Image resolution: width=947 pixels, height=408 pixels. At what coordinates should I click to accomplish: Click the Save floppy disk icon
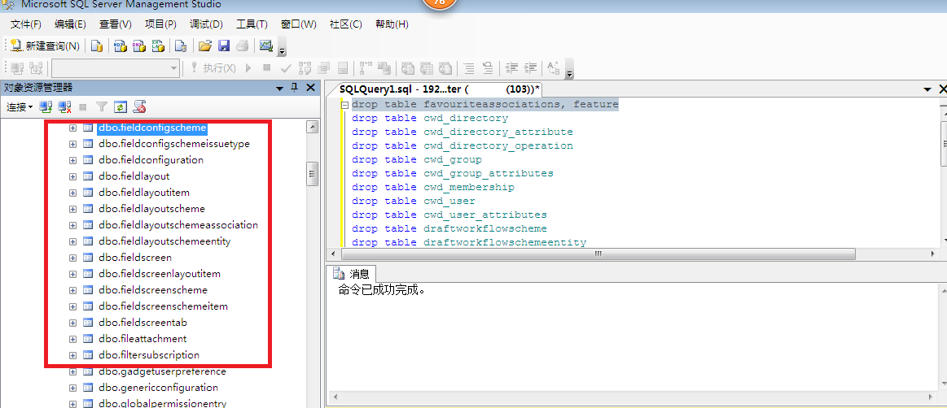[223, 46]
